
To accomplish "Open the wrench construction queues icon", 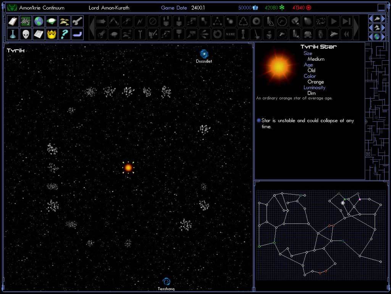I will pos(78,21).
